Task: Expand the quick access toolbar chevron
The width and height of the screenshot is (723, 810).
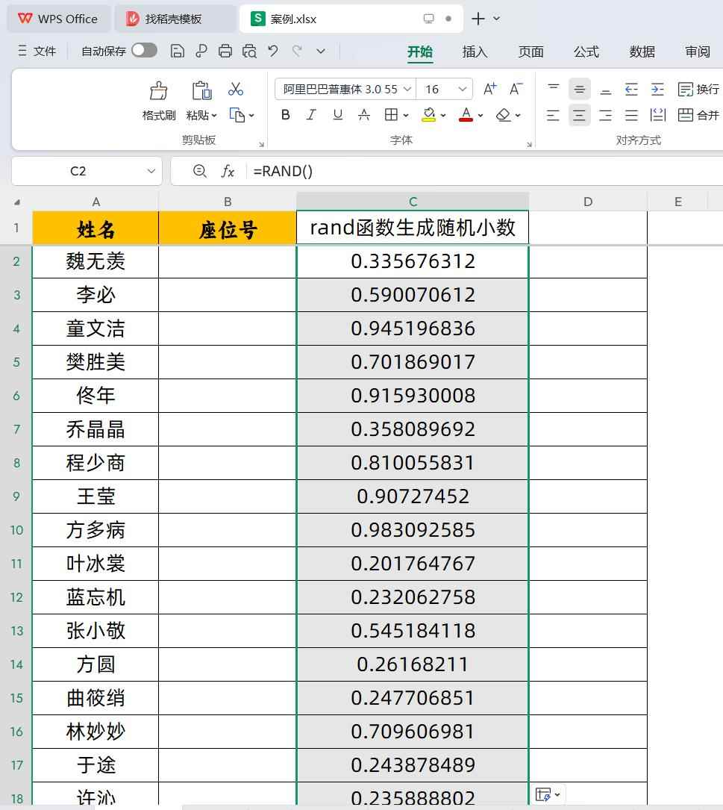Action: click(321, 52)
